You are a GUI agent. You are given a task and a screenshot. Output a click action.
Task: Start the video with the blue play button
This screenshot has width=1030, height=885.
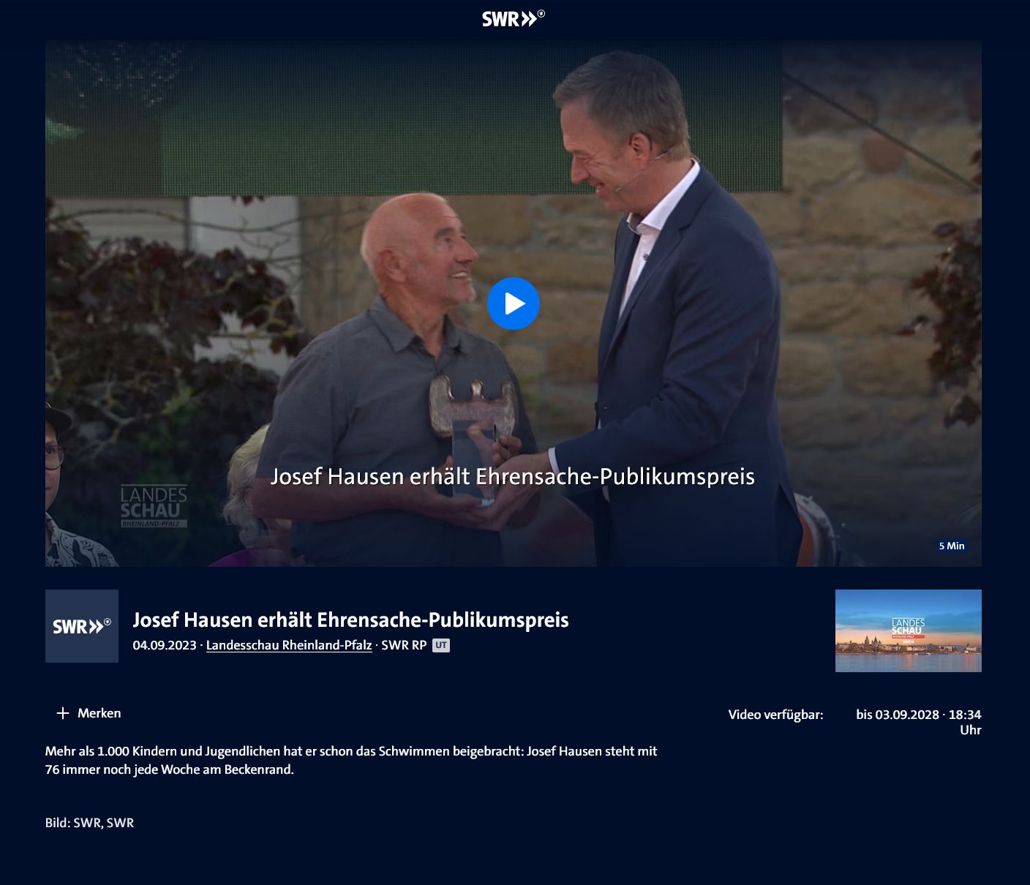click(514, 304)
